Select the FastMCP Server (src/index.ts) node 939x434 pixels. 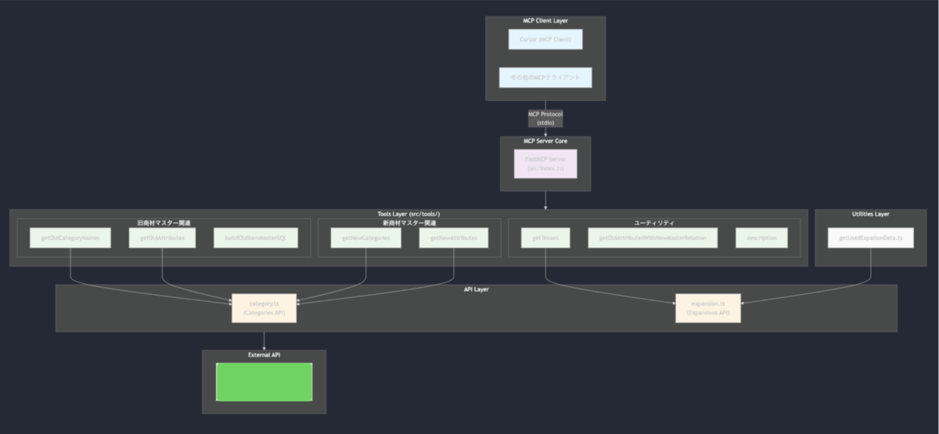(x=545, y=163)
